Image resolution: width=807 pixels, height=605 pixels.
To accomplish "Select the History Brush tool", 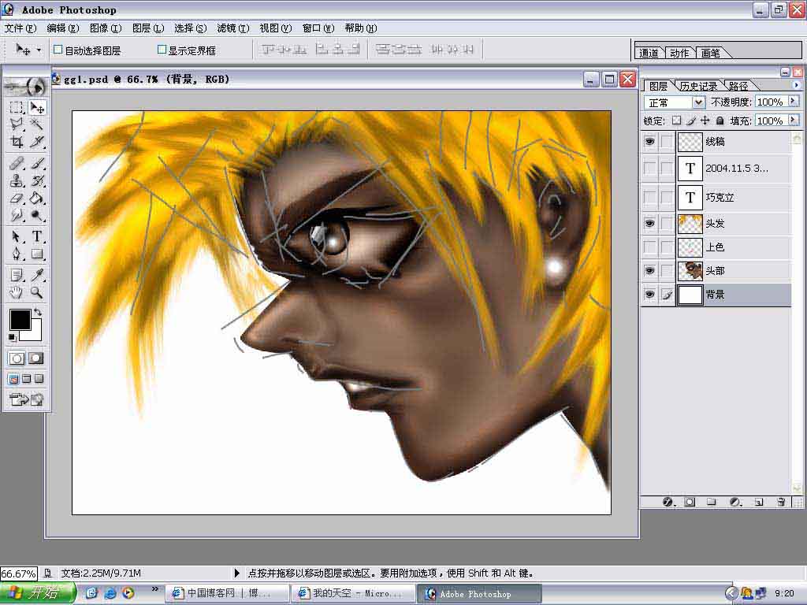I will pos(37,180).
